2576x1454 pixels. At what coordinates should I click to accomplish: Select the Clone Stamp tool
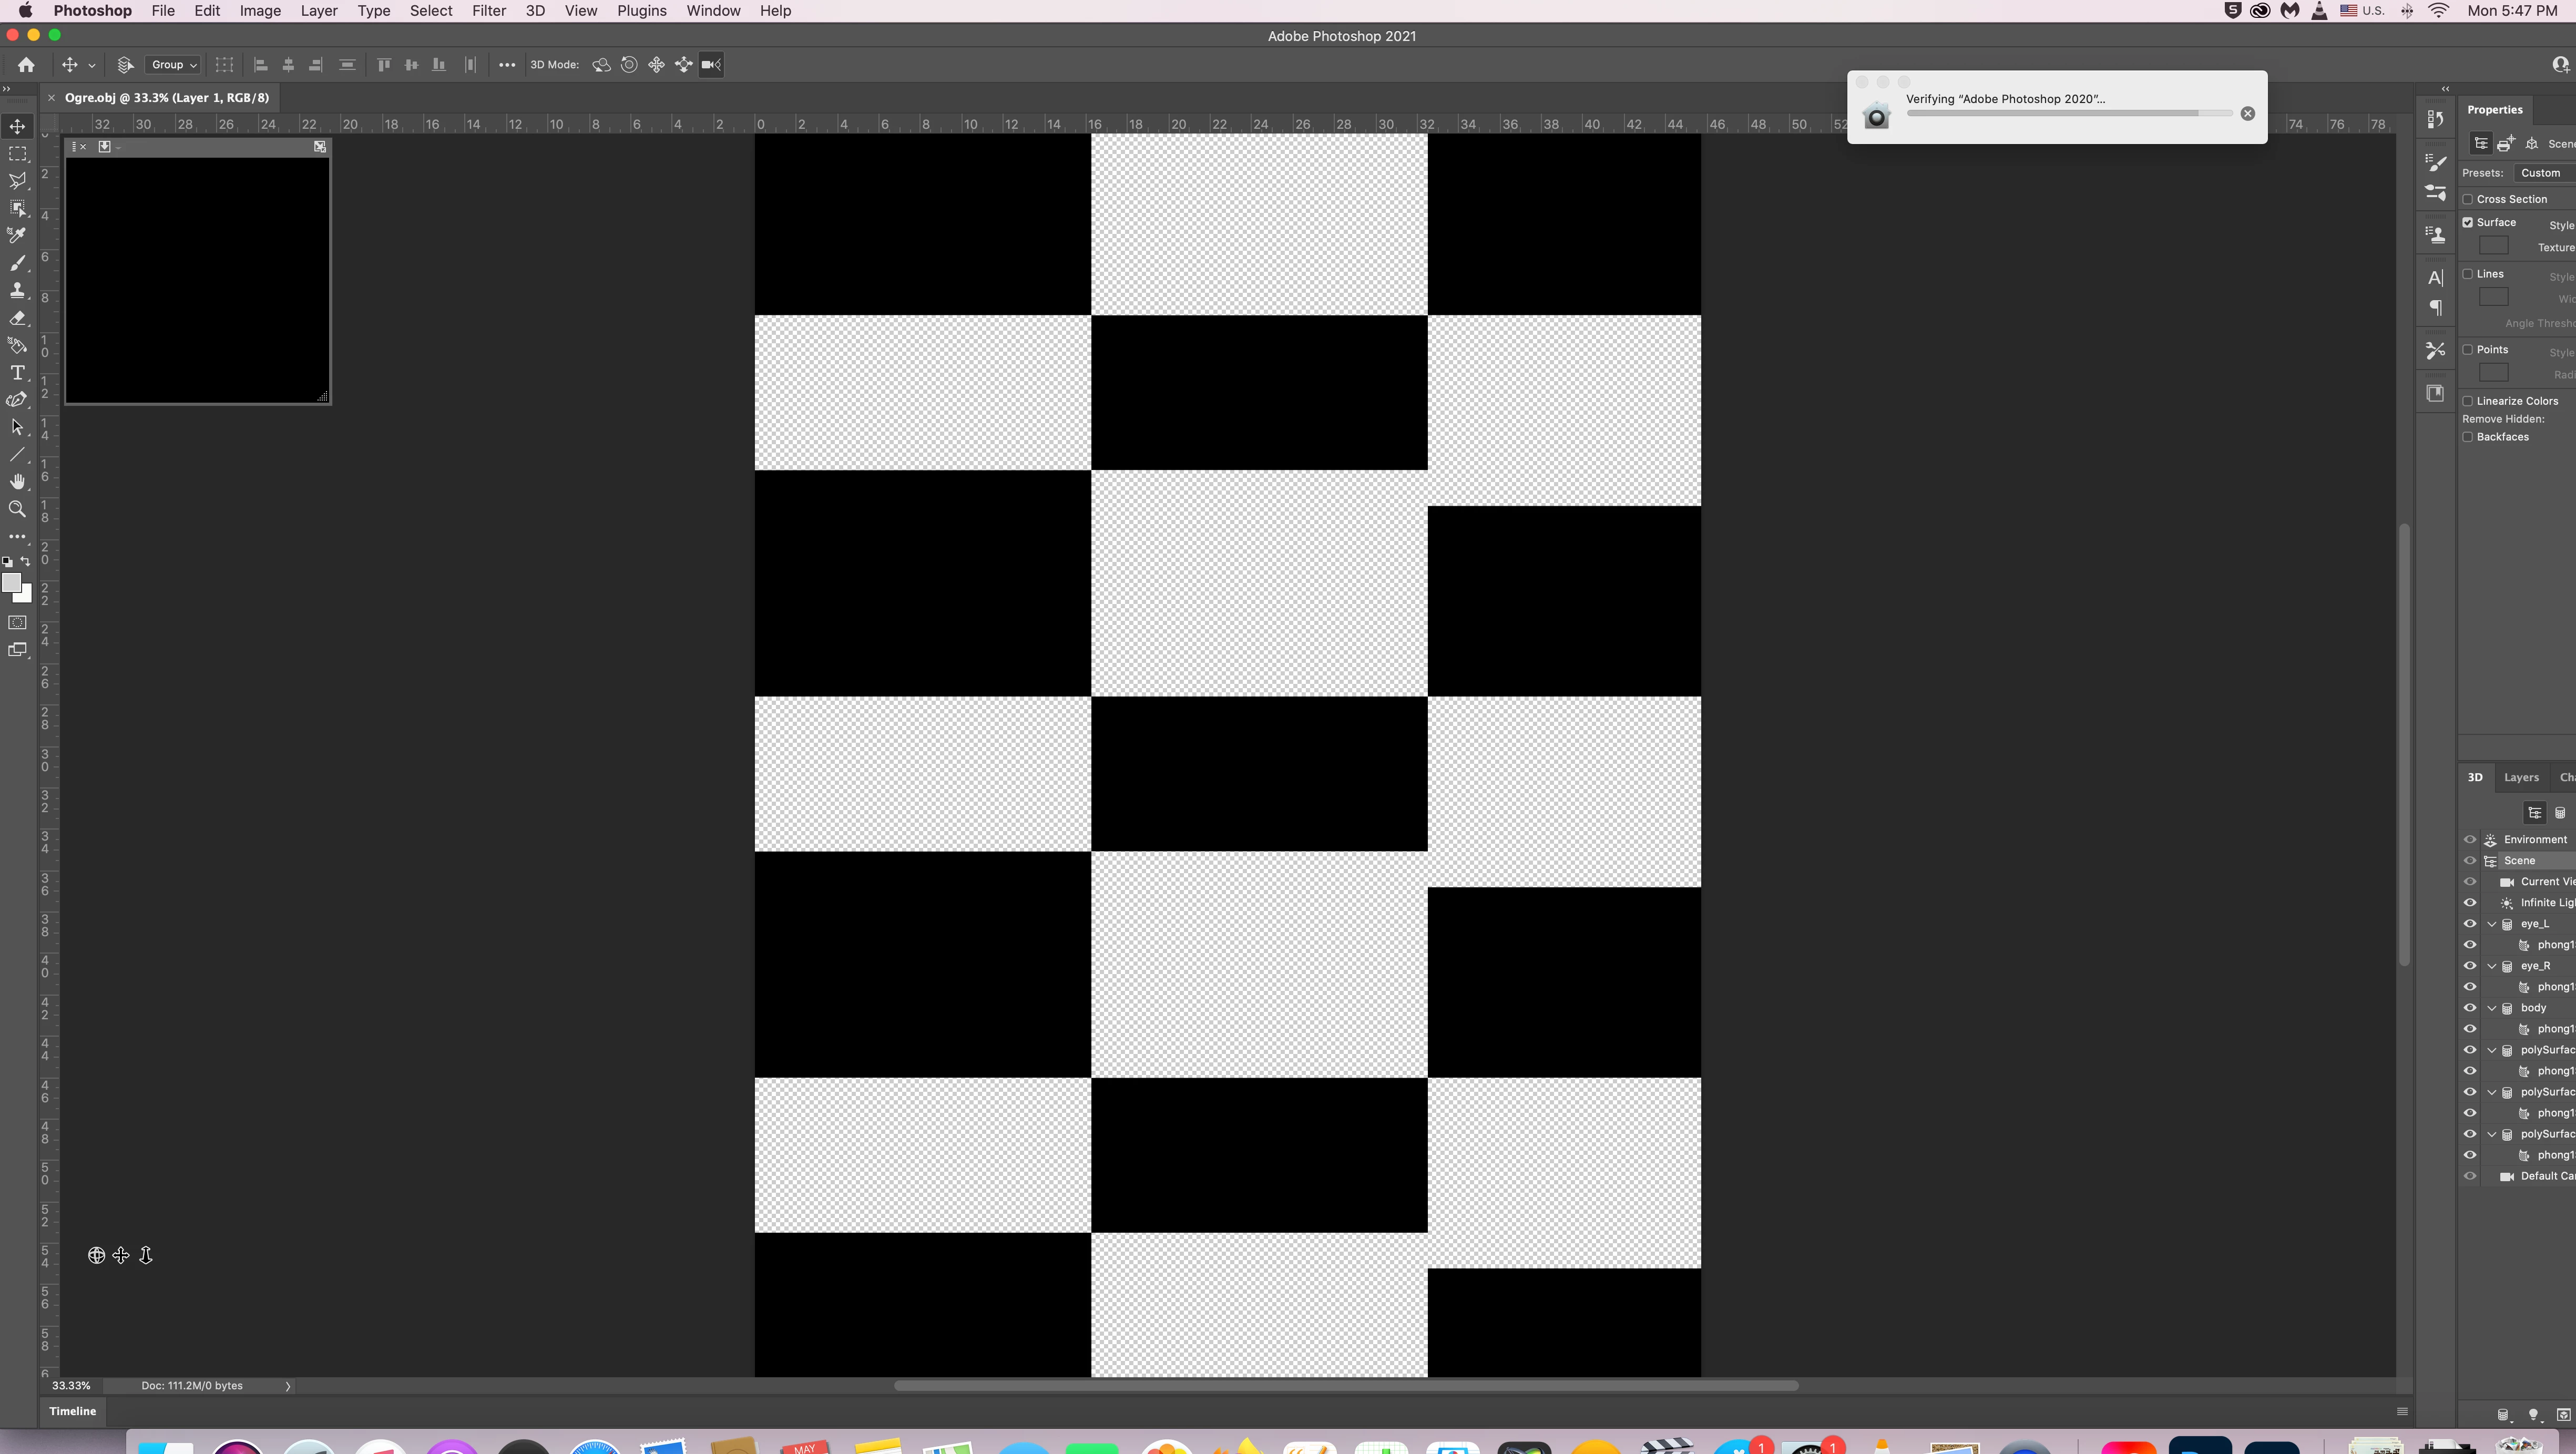(x=18, y=290)
